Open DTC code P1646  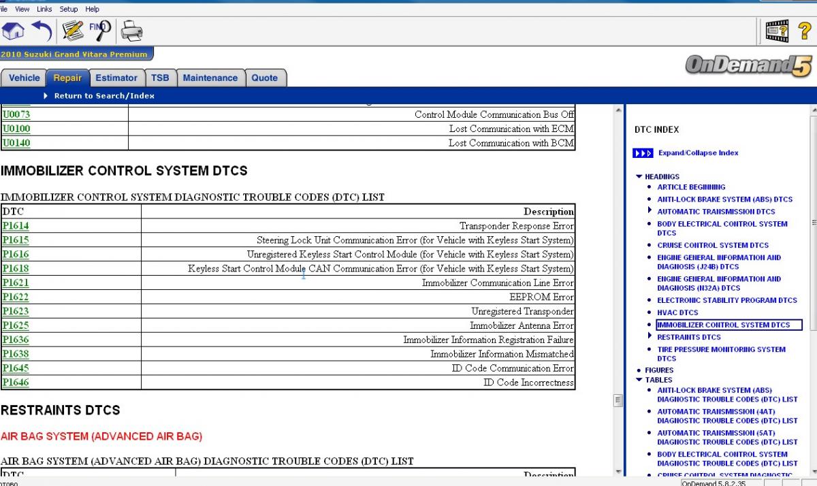coord(16,383)
